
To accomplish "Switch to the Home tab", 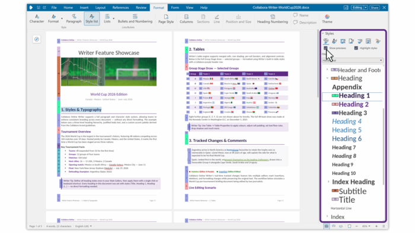I will (68, 8).
